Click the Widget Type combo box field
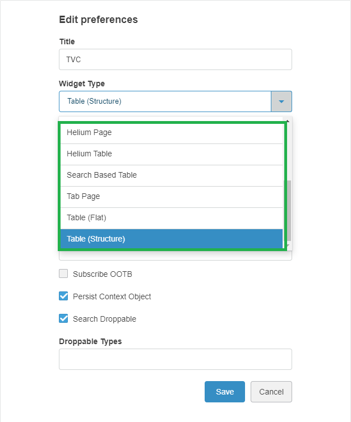This screenshot has height=422, width=351. coord(165,101)
